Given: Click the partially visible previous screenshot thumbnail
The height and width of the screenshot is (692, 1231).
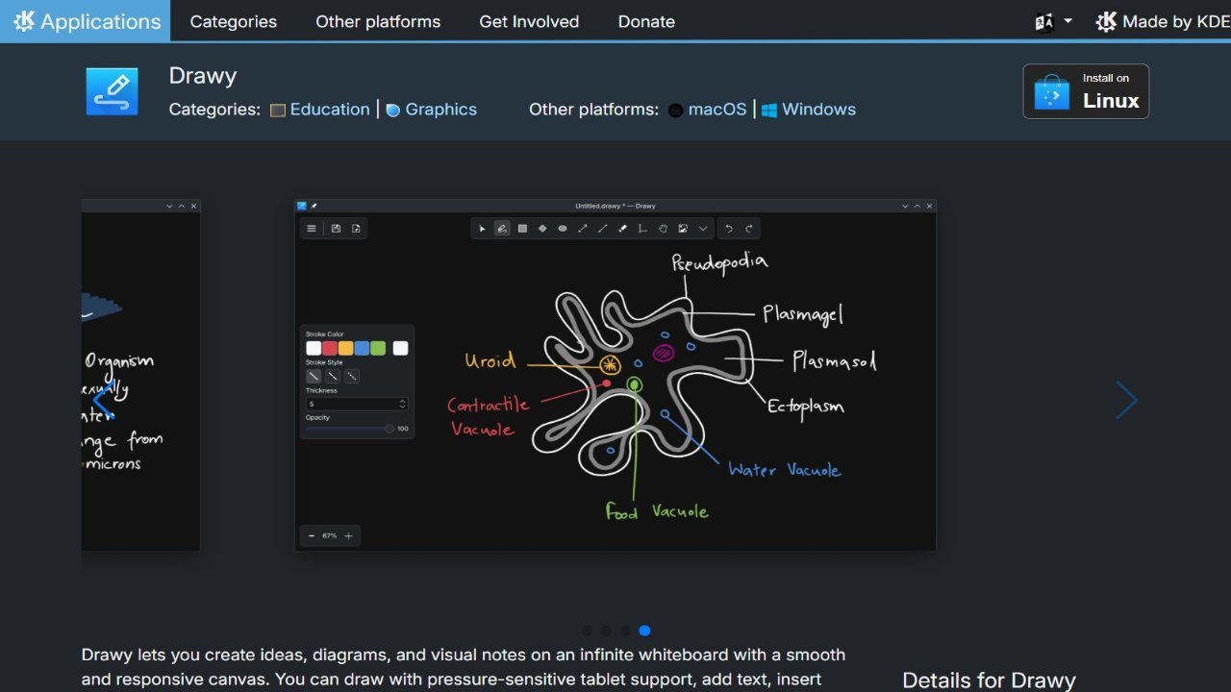Looking at the screenshot, I should point(140,375).
